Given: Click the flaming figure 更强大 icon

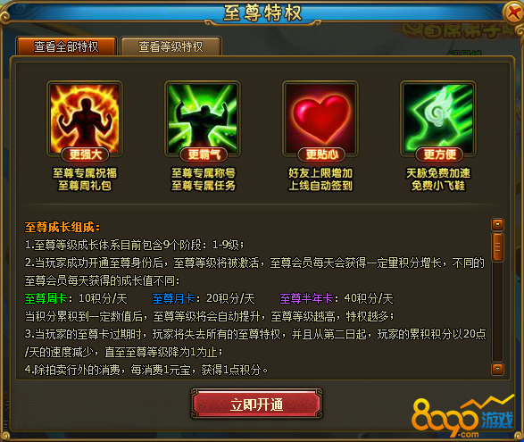Looking at the screenshot, I should pos(85,117).
